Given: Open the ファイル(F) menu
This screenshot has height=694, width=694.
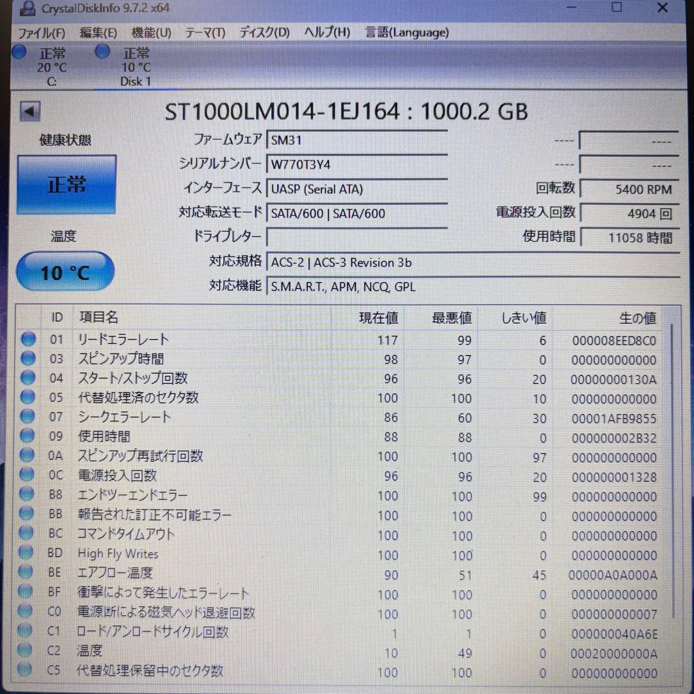Looking at the screenshot, I should [x=42, y=32].
